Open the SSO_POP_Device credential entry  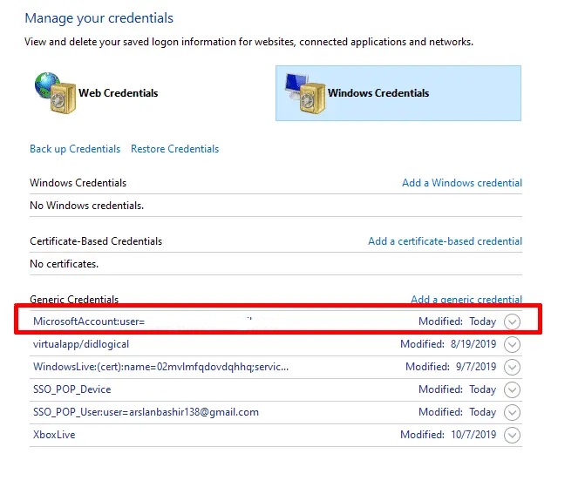[72, 389]
